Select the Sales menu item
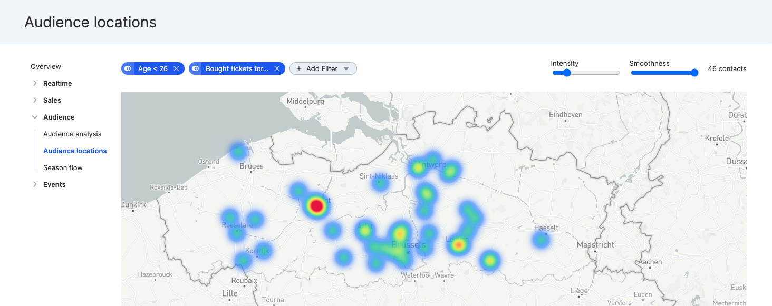Image resolution: width=772 pixels, height=306 pixels. click(52, 100)
